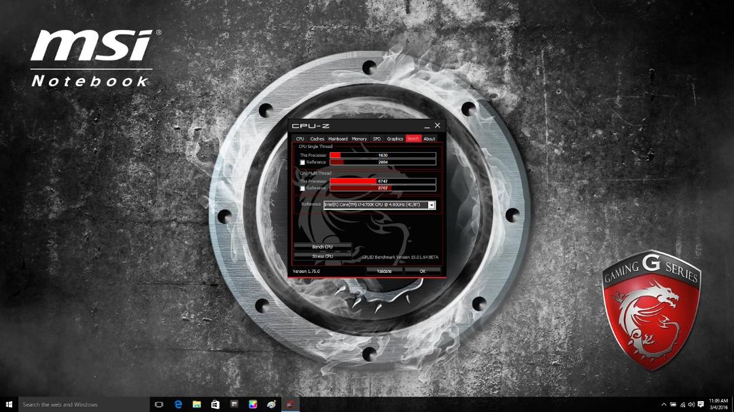Enable Multi Thread Reference checkbox
Image resolution: width=734 pixels, height=412 pixels.
[302, 188]
